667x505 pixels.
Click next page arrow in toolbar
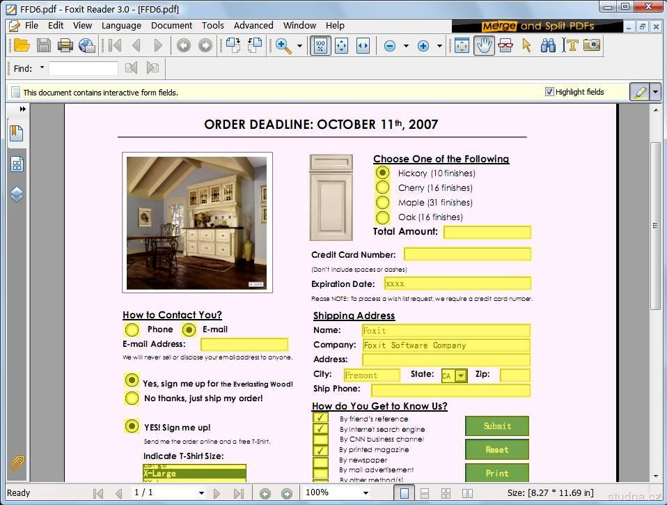(x=158, y=45)
